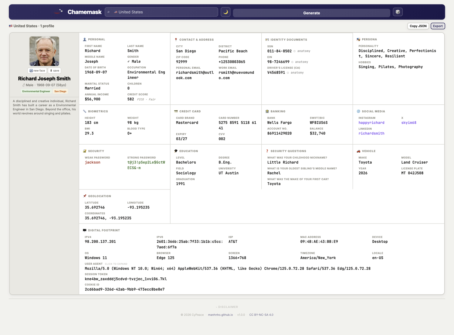Open the Disclaimer section in footer
The image size is (454, 335).
[227, 307]
